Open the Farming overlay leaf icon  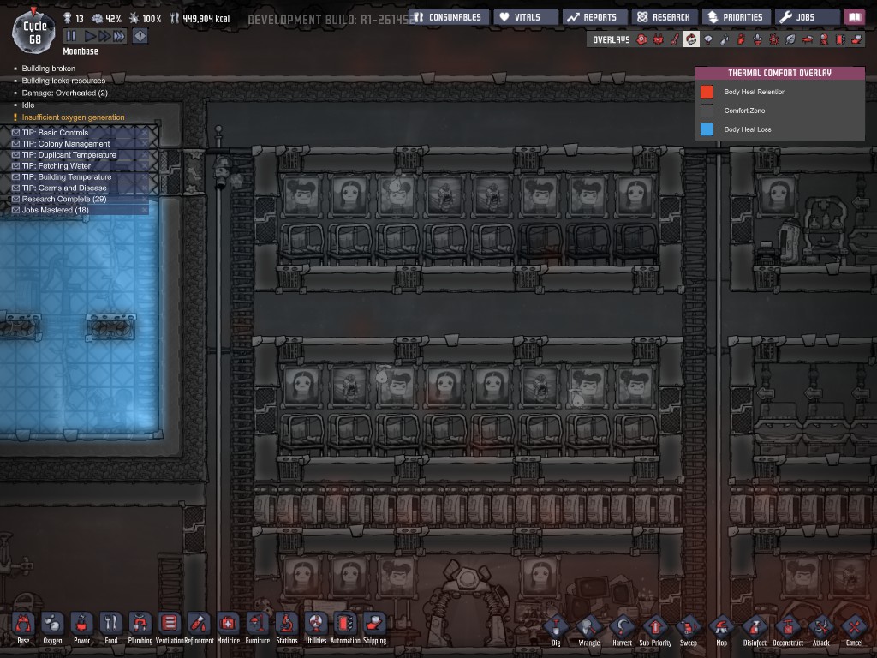[x=790, y=39]
